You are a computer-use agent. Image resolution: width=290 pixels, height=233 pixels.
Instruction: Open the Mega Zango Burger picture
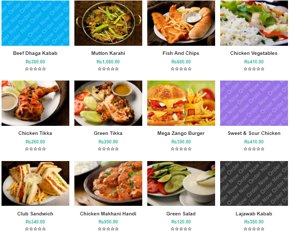point(181,103)
